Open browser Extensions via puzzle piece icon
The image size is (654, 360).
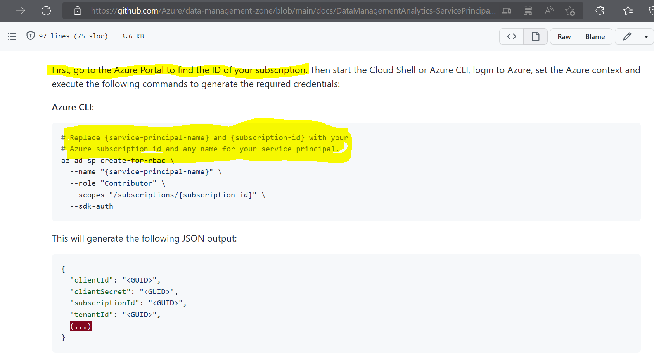tap(600, 10)
